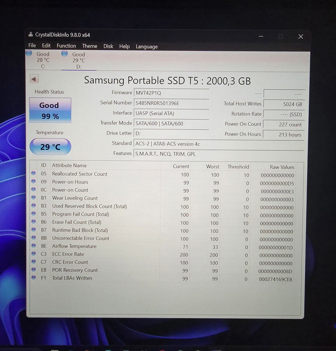The image size is (336, 351).
Task: Click the previous disk arrow button
Action: click(34, 79)
